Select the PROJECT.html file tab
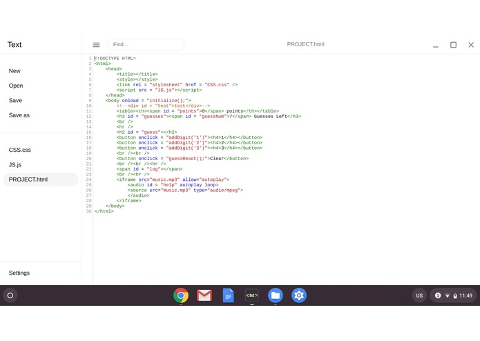 pos(41,179)
